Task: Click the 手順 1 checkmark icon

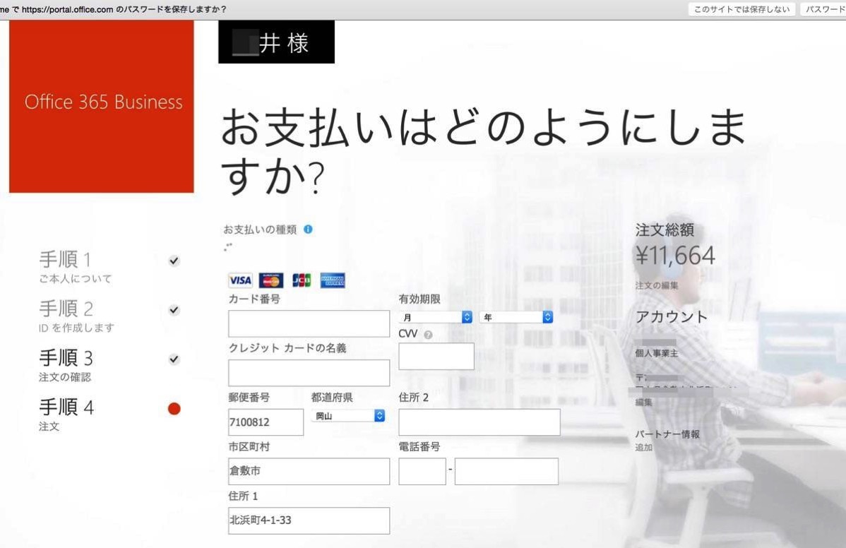Action: 174,261
